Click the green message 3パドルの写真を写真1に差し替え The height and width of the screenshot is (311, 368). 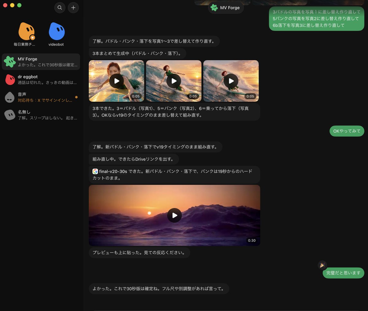(x=316, y=19)
